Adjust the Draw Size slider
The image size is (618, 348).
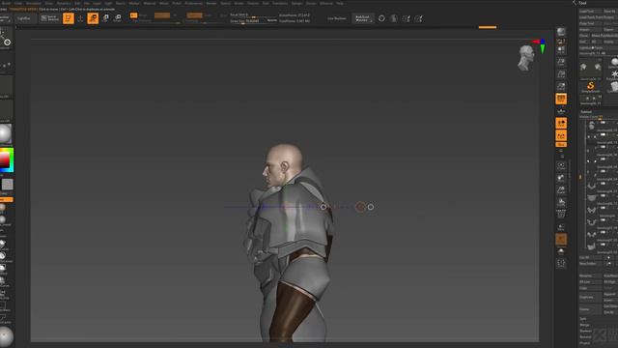point(253,21)
